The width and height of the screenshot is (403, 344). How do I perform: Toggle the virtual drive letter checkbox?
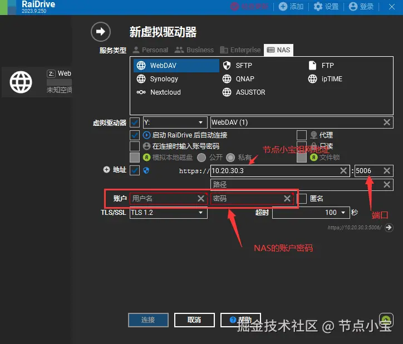pyautogui.click(x=135, y=122)
